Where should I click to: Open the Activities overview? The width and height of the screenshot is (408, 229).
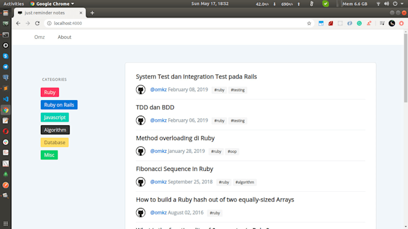14,4
